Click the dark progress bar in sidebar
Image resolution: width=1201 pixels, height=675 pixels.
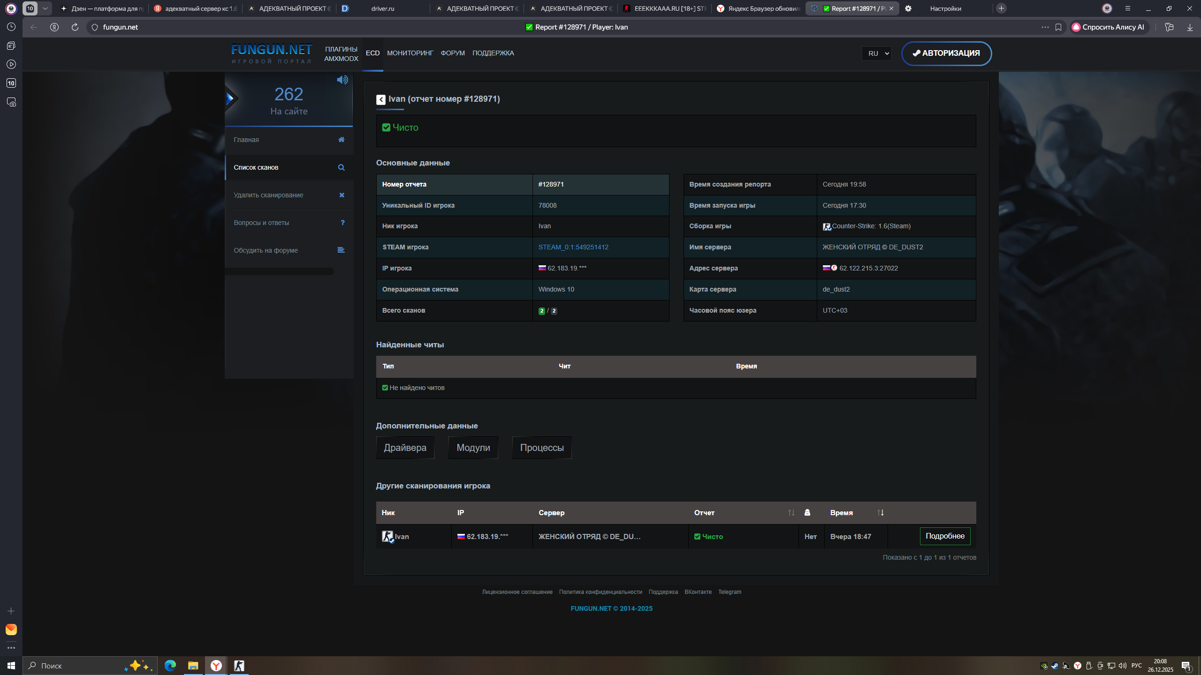pyautogui.click(x=280, y=271)
